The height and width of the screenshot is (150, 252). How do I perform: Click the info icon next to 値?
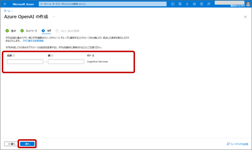click(x=52, y=55)
